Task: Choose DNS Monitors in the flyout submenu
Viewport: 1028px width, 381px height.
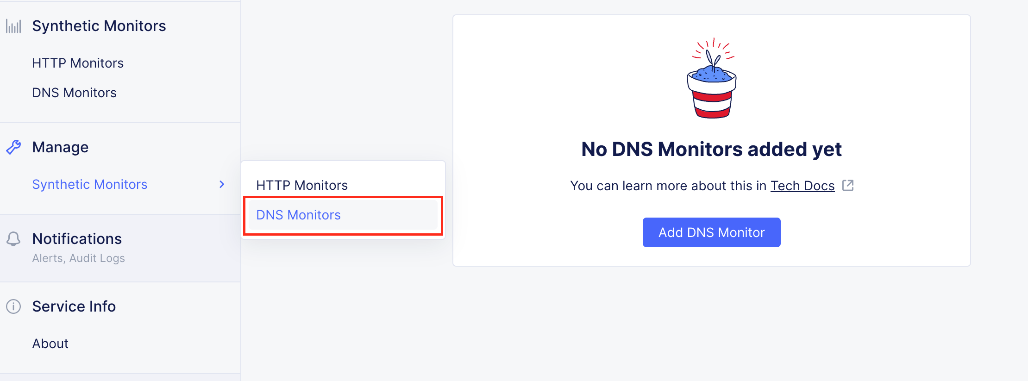Action: 299,215
